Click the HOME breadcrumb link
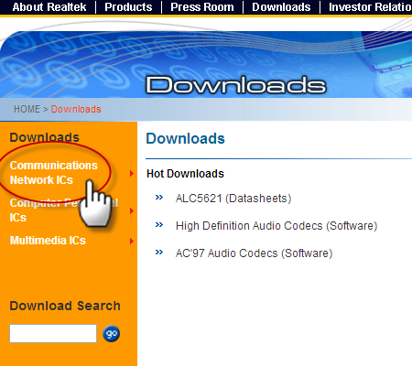Image resolution: width=412 pixels, height=366 pixels. 27,109
